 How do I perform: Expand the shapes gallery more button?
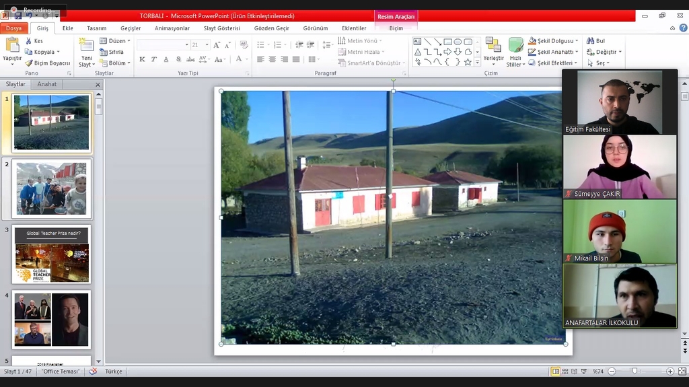pyautogui.click(x=477, y=63)
